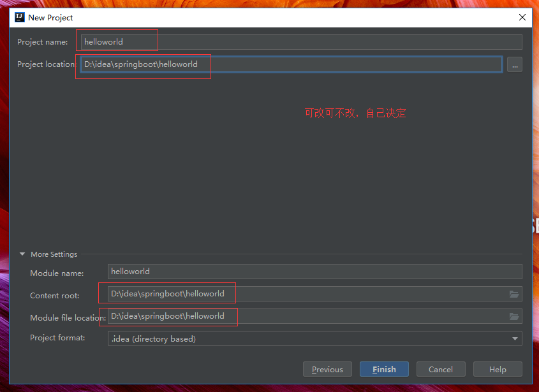Open the Project format dropdown

315,338
